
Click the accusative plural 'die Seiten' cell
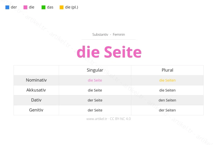pyautogui.click(x=167, y=90)
